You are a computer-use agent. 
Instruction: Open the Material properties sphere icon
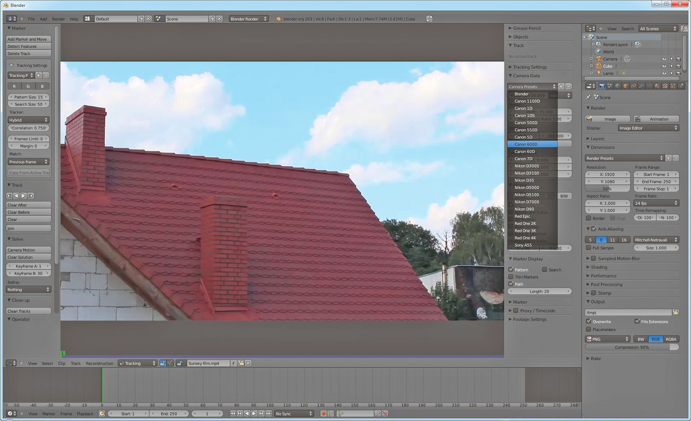657,86
